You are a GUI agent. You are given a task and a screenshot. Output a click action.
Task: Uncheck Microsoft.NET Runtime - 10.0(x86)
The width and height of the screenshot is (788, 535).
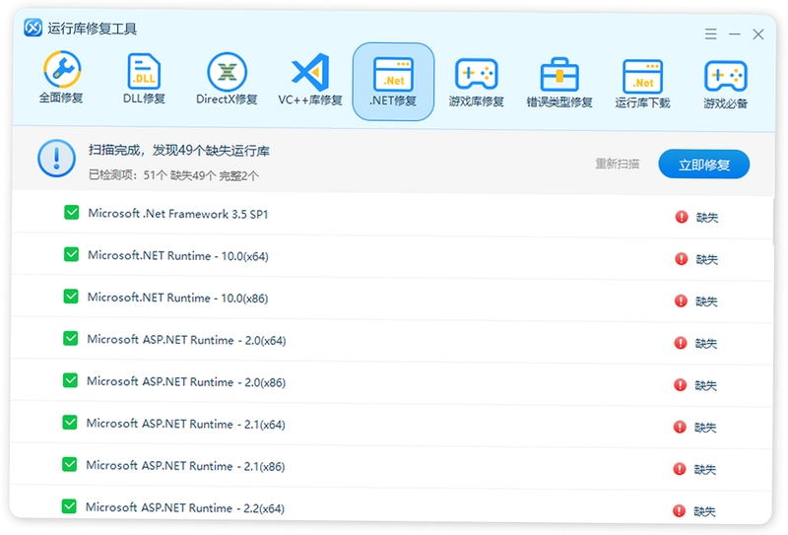point(71,297)
